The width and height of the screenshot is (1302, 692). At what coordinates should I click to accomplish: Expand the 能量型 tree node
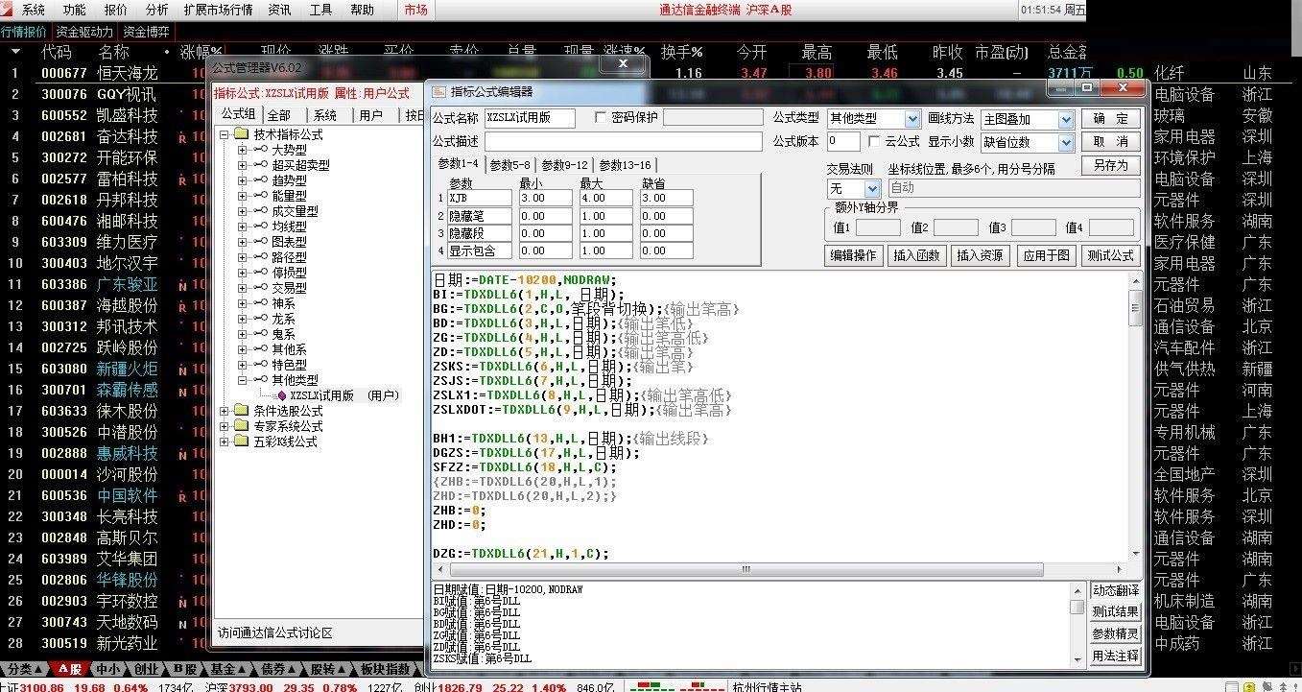pyautogui.click(x=243, y=196)
